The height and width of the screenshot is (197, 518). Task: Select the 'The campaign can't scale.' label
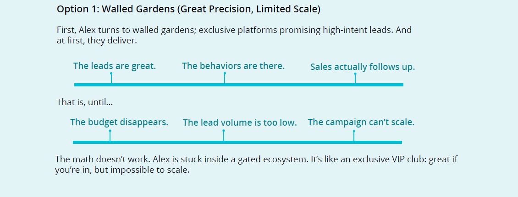[x=361, y=122]
